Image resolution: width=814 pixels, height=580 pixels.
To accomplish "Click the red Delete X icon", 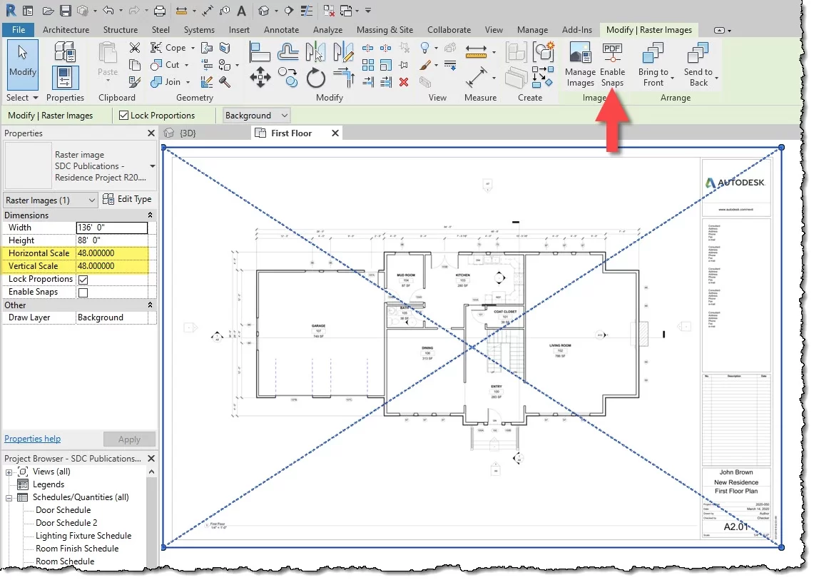I will (x=404, y=82).
